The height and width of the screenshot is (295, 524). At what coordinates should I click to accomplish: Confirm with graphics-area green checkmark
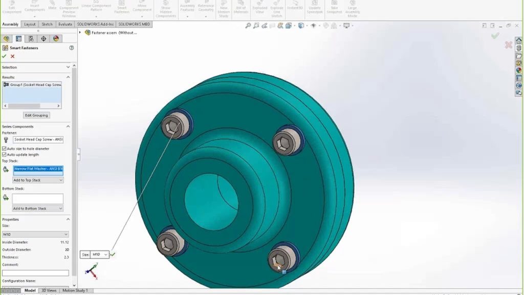point(495,35)
